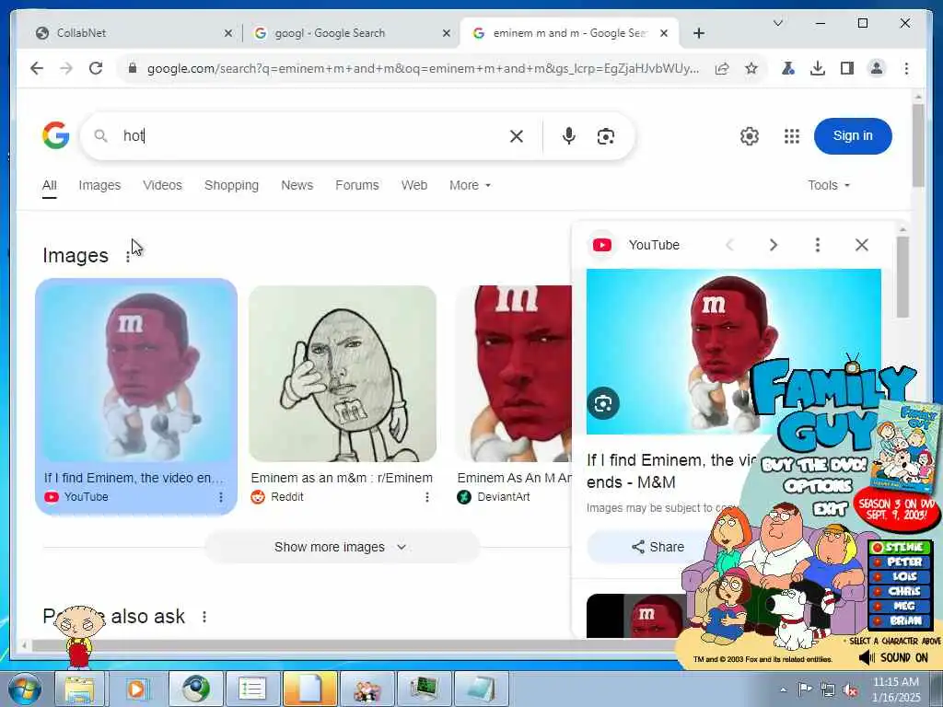943x707 pixels.
Task: Close the YouTube image preview panel
Action: (862, 245)
